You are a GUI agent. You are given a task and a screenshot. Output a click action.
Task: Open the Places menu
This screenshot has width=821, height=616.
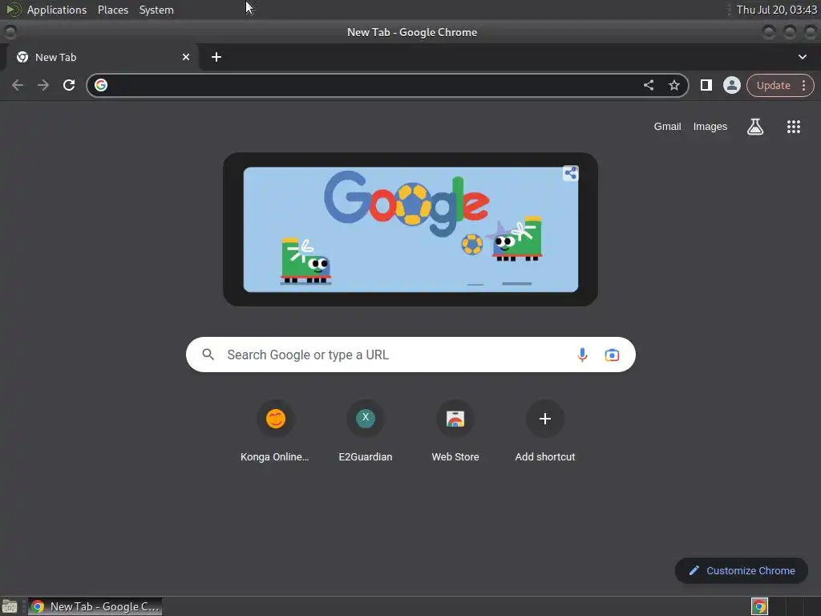pyautogui.click(x=112, y=10)
